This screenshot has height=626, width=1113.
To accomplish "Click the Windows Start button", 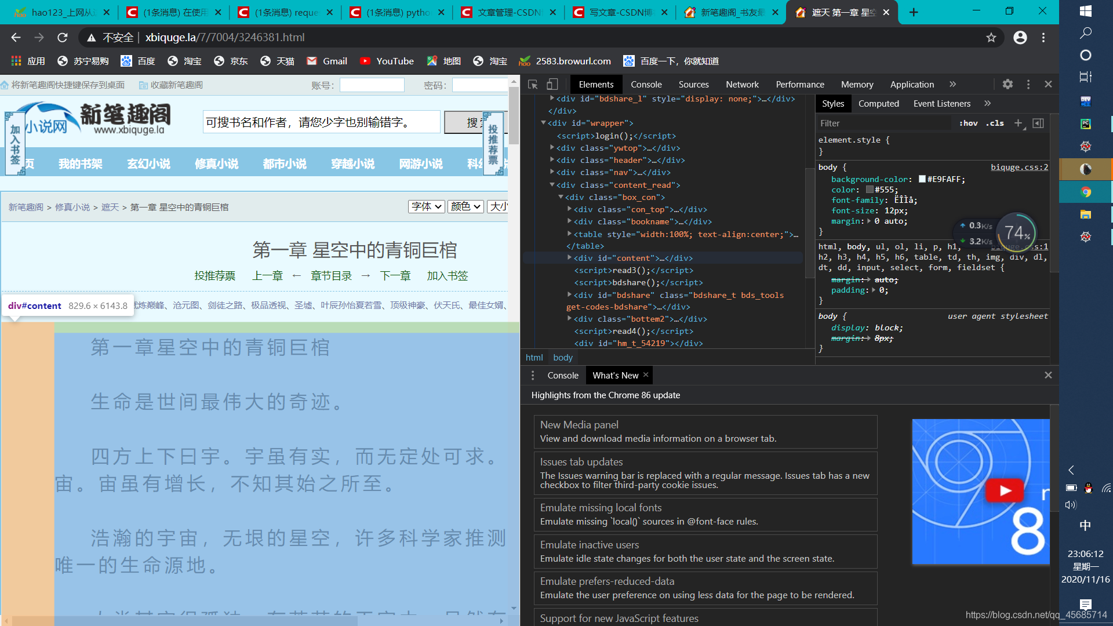I will point(1086,11).
